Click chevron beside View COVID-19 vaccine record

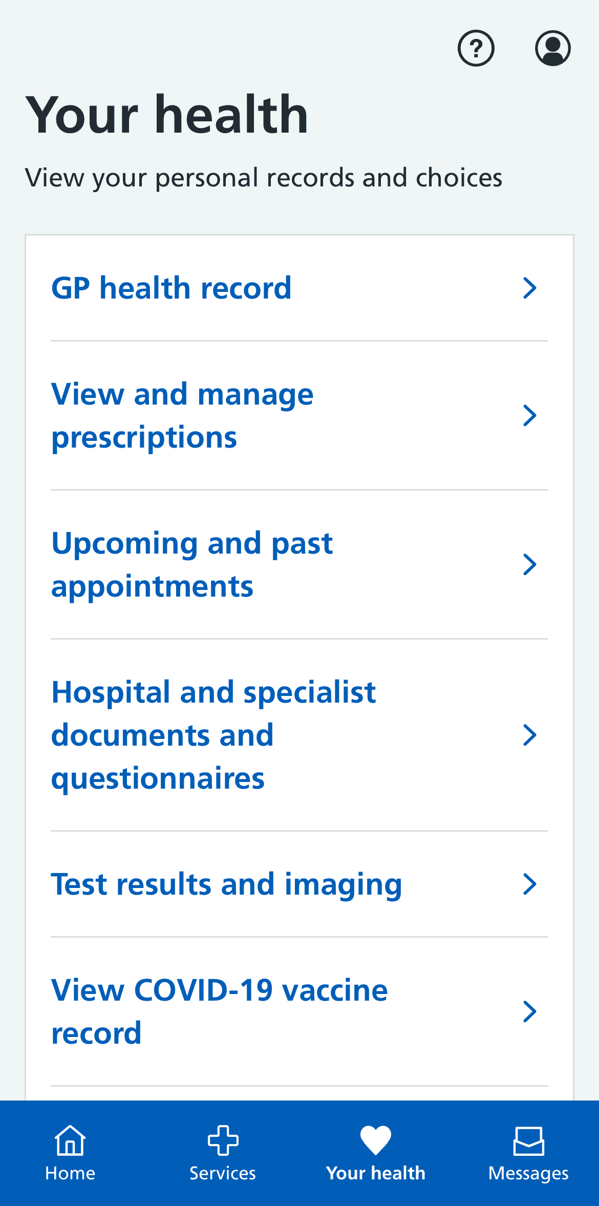(x=530, y=1011)
